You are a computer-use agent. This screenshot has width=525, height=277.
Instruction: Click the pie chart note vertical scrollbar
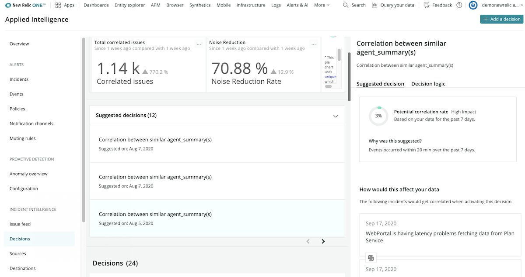pos(339,55)
